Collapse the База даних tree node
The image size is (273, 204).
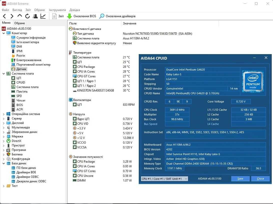[x=4, y=163]
